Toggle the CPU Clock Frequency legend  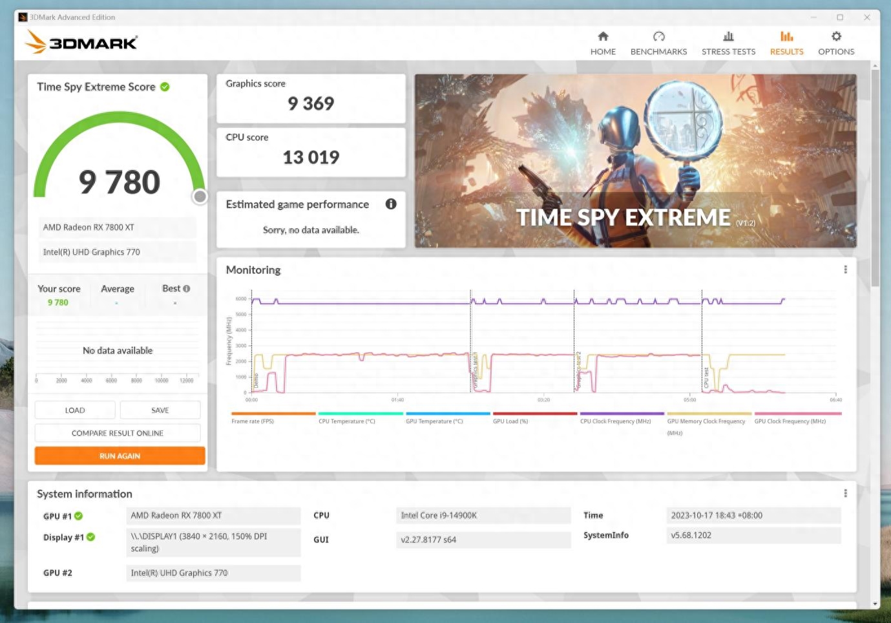coord(622,417)
